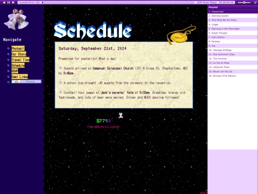Play La Vie en Rose
This screenshot has height=194, width=258.
pyautogui.click(x=233, y=63)
